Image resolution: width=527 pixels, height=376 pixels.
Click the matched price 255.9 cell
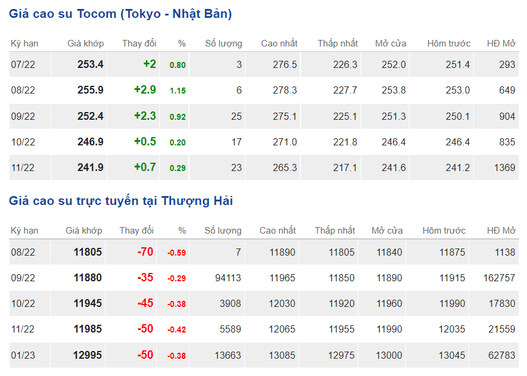point(90,90)
